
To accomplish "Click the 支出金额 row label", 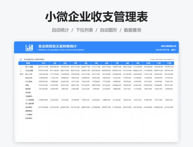I will point(29,71).
